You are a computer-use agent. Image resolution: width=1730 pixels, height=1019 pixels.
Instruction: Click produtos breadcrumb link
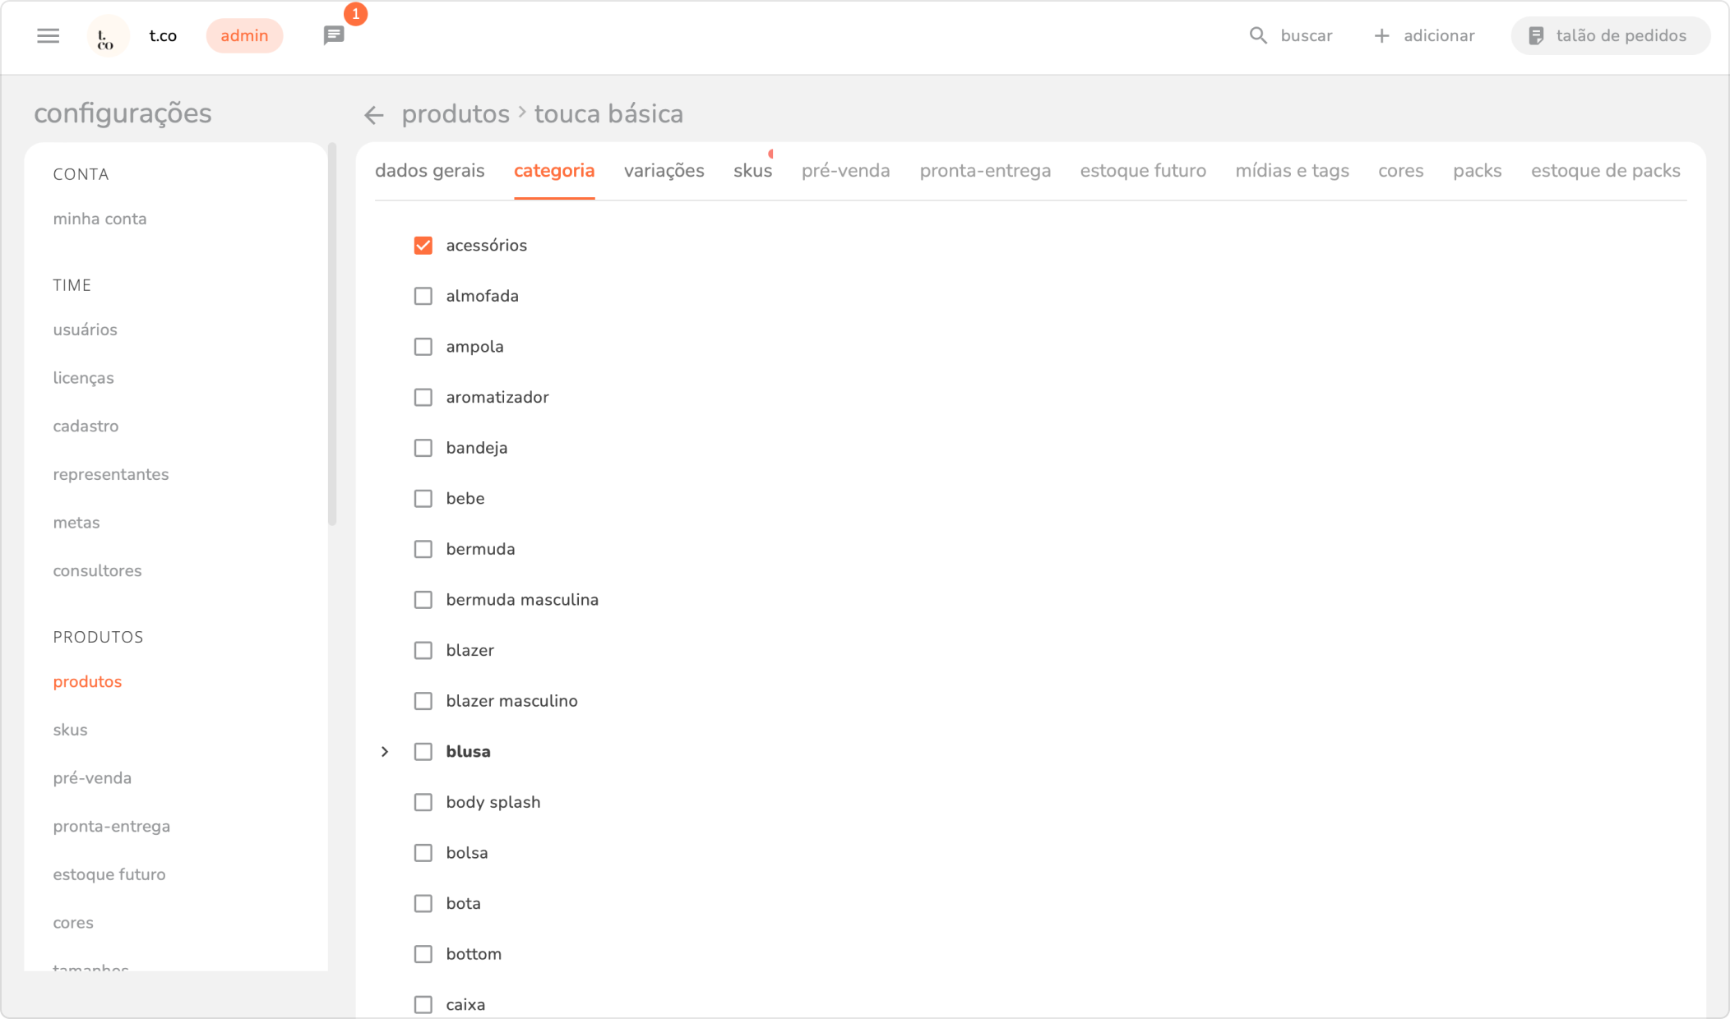click(x=456, y=113)
